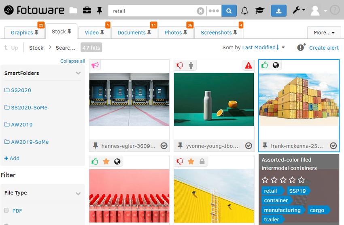Click the red warning triangle on bottle image
The height and width of the screenshot is (225, 344).
[248, 65]
